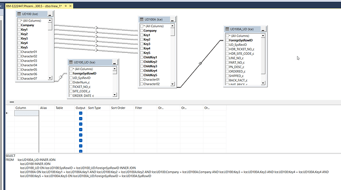Viewport: 341px width, 190px height.
Task: Click scroll down arrow in UD100A_UD list
Action: pyautogui.click(x=263, y=83)
